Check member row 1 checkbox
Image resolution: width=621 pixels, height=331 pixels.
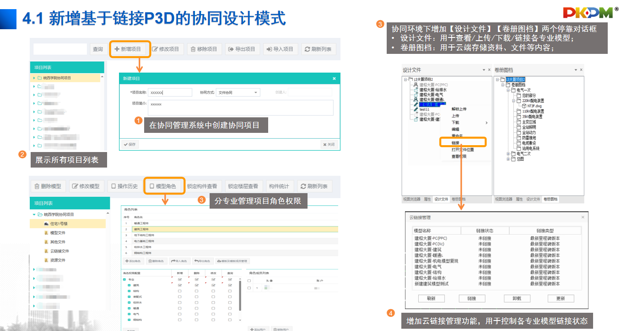249,288
